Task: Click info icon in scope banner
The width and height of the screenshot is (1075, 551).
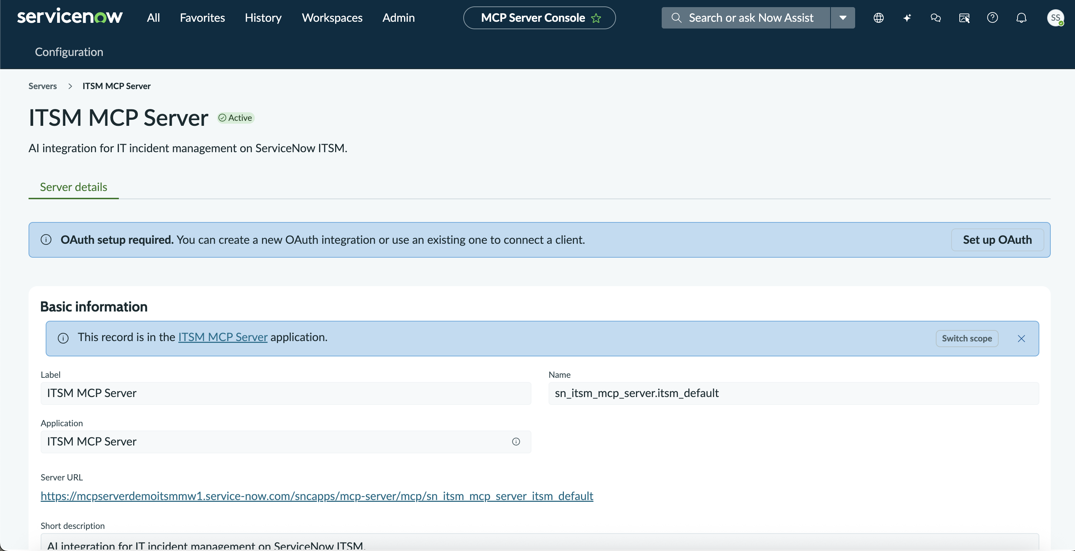Action: click(x=63, y=338)
